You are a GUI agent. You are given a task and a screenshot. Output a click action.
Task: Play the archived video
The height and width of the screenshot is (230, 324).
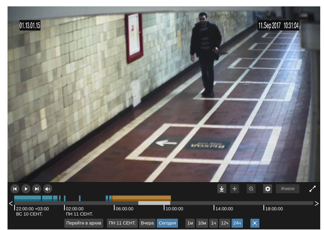coord(26,189)
